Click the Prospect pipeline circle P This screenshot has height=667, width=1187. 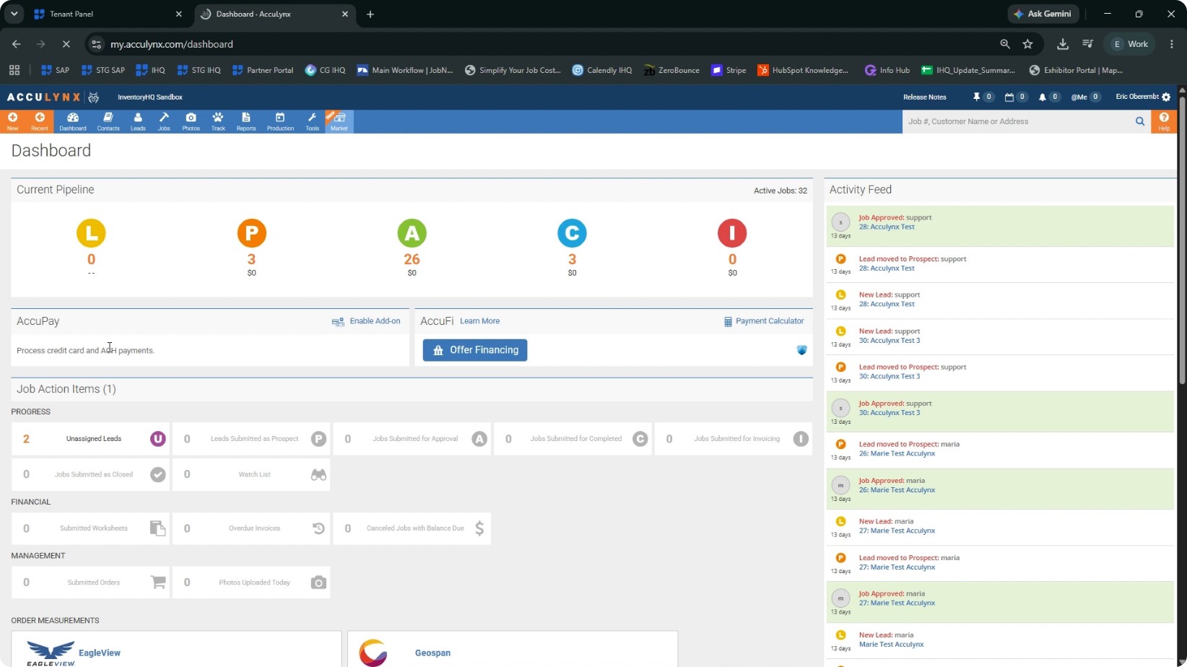point(251,233)
